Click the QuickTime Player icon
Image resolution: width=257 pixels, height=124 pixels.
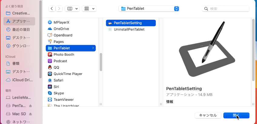(50, 74)
